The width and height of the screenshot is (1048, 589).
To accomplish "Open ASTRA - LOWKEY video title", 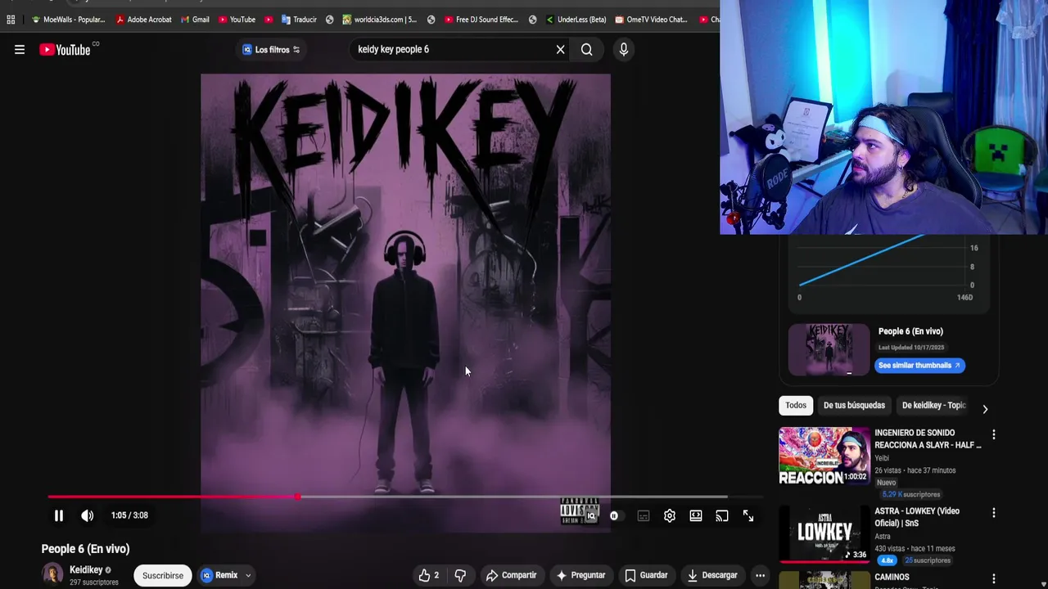I will point(917,517).
